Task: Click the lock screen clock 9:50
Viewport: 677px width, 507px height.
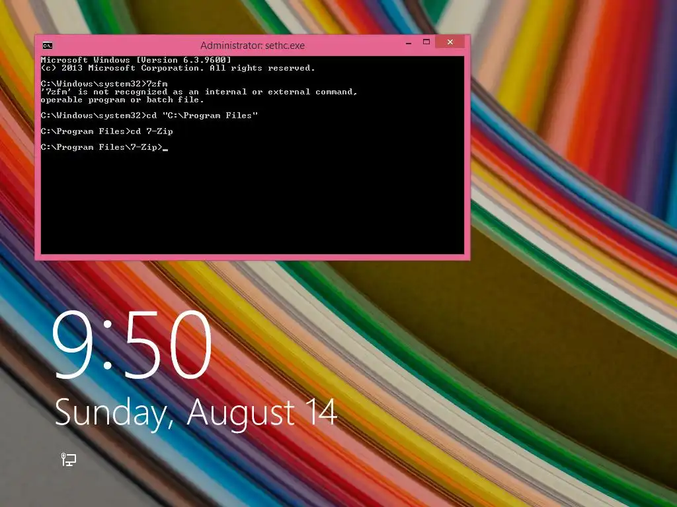Action: [132, 345]
